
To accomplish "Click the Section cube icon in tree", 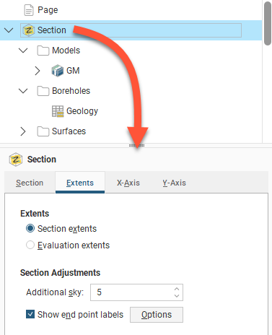I will (x=29, y=30).
